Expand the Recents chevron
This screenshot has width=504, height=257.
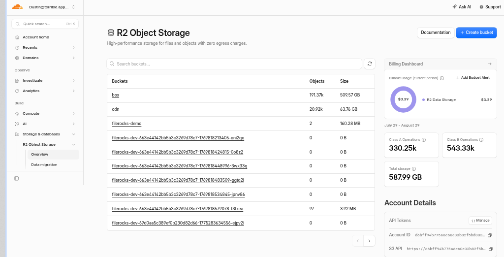click(x=74, y=48)
